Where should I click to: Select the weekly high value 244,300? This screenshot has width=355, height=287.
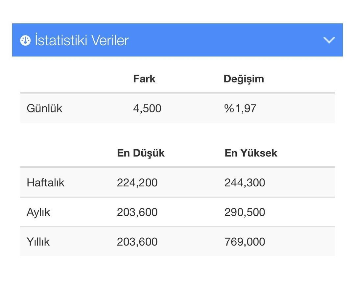click(x=245, y=182)
